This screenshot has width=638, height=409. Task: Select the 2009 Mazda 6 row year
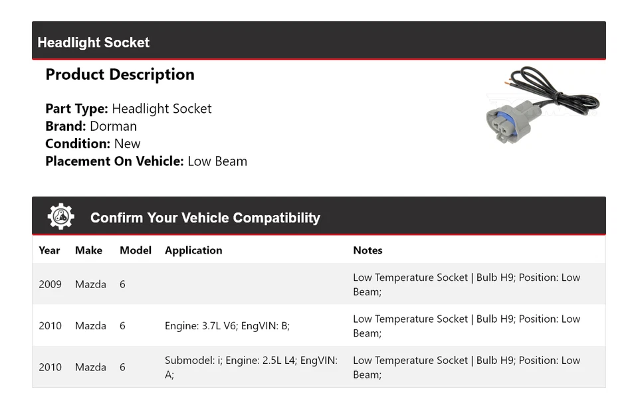50,284
